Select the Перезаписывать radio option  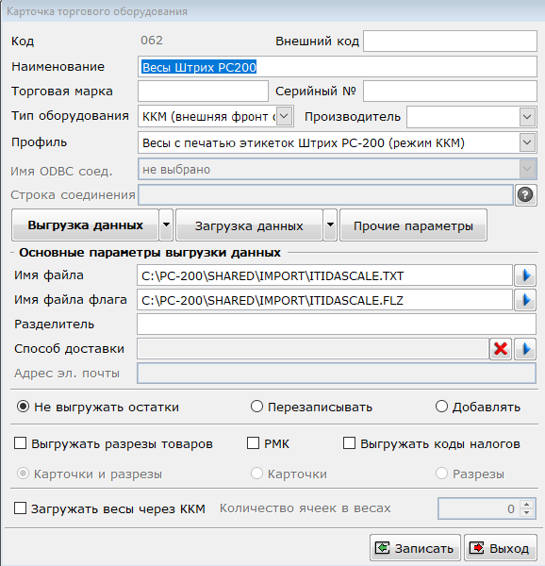(256, 407)
